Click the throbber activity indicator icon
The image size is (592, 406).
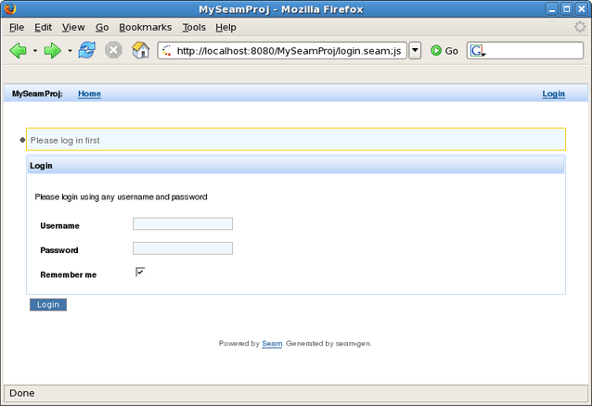[580, 27]
